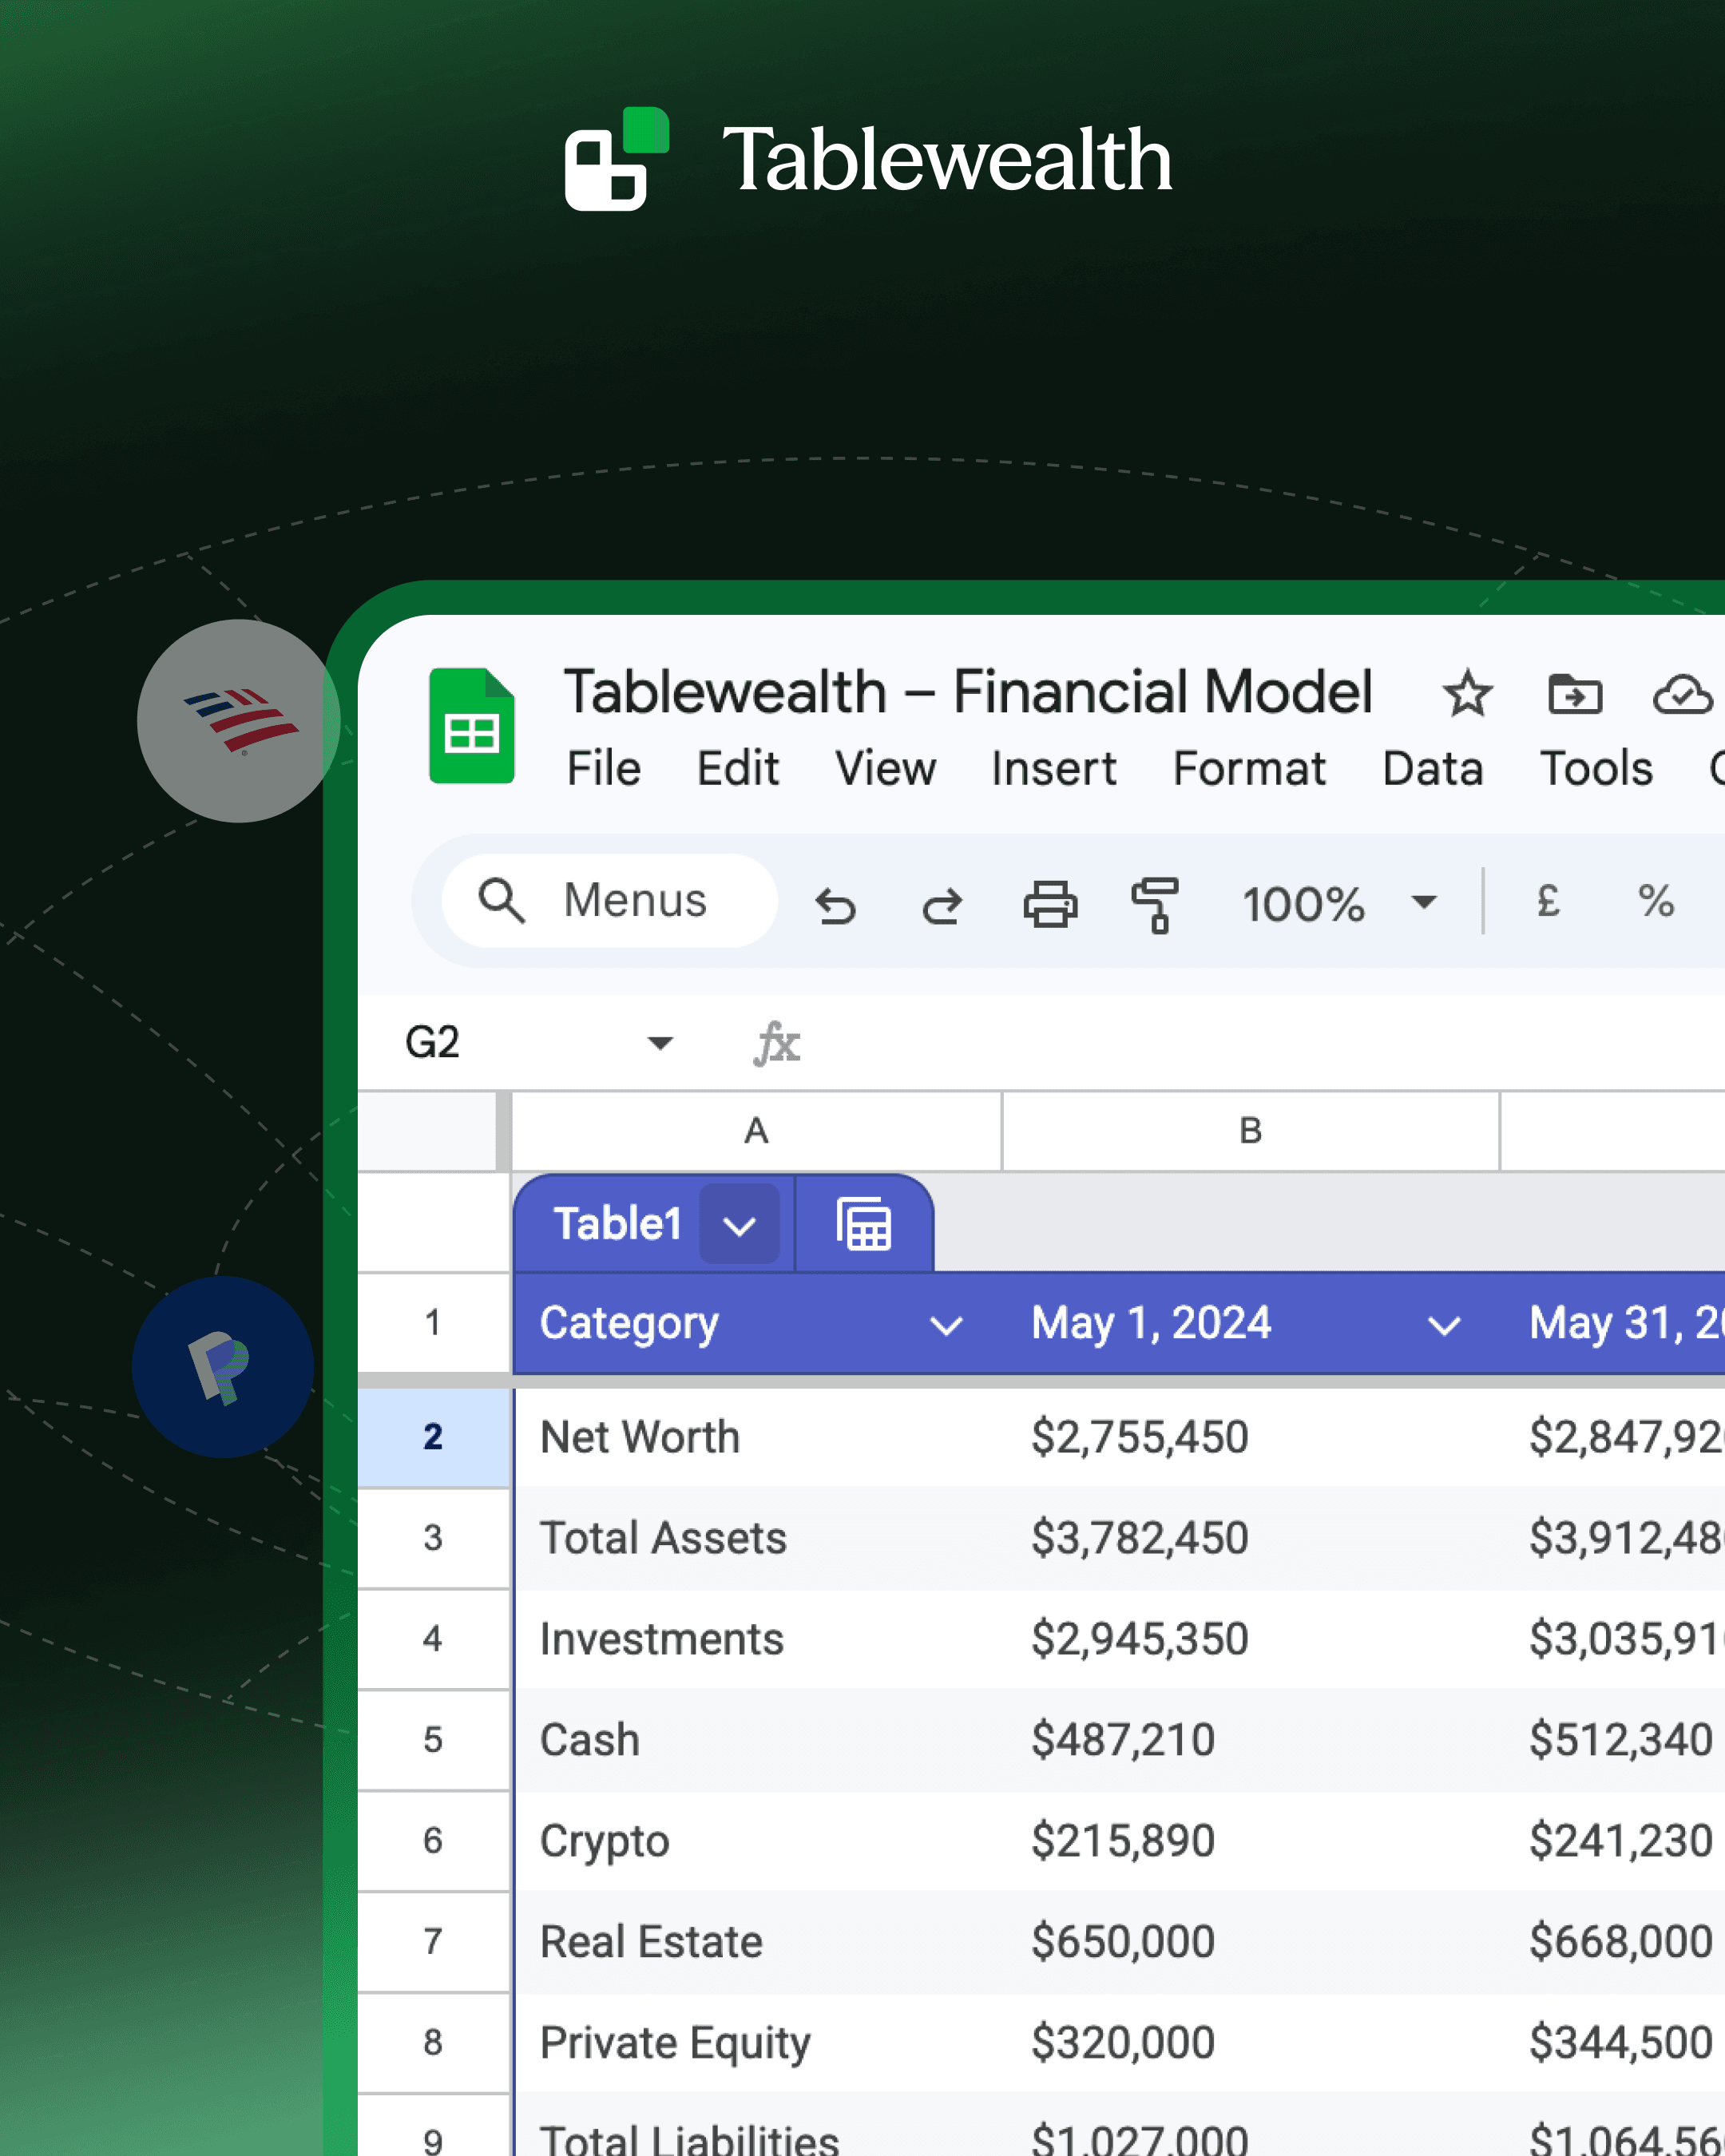Select row 3 header
The width and height of the screenshot is (1725, 2156).
pyautogui.click(x=433, y=1538)
